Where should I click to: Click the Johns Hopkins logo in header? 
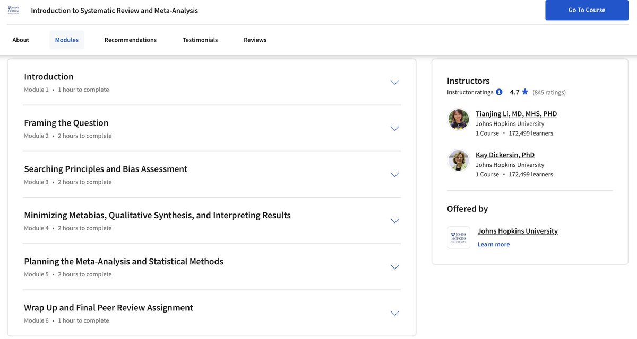13,10
